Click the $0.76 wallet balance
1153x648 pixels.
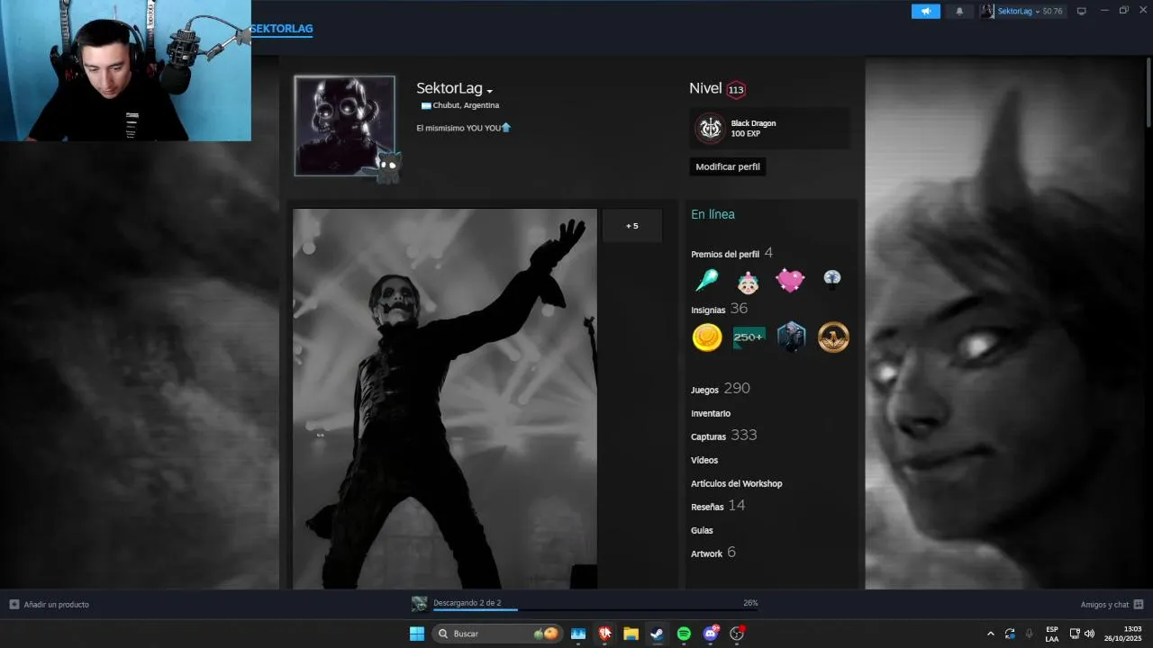1052,11
